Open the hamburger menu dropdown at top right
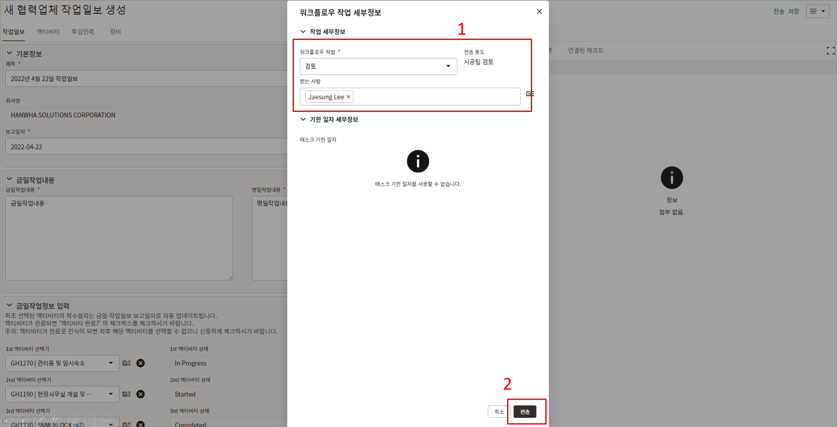Screen dimensions: 837x427 pos(817,11)
